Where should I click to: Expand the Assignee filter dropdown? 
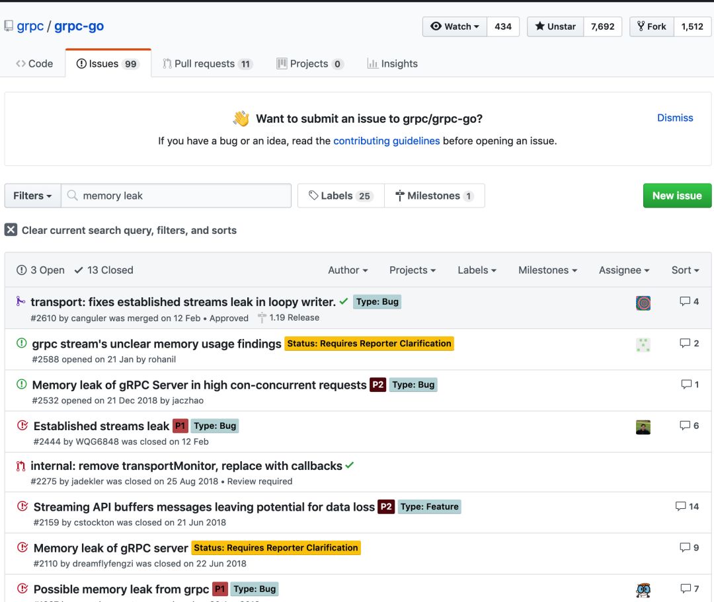pos(624,270)
